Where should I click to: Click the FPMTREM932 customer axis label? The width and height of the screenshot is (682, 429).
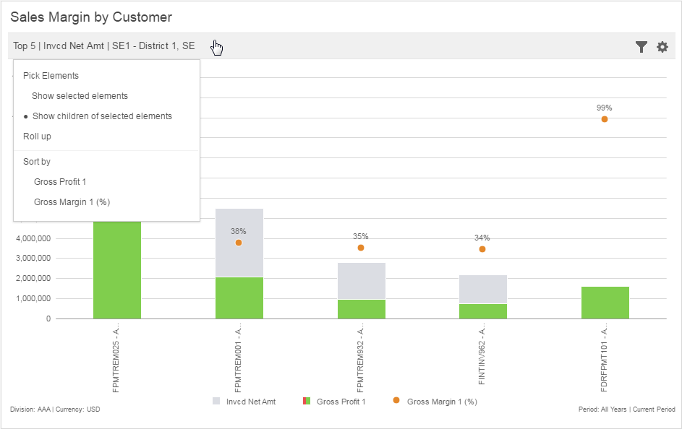[360, 358]
